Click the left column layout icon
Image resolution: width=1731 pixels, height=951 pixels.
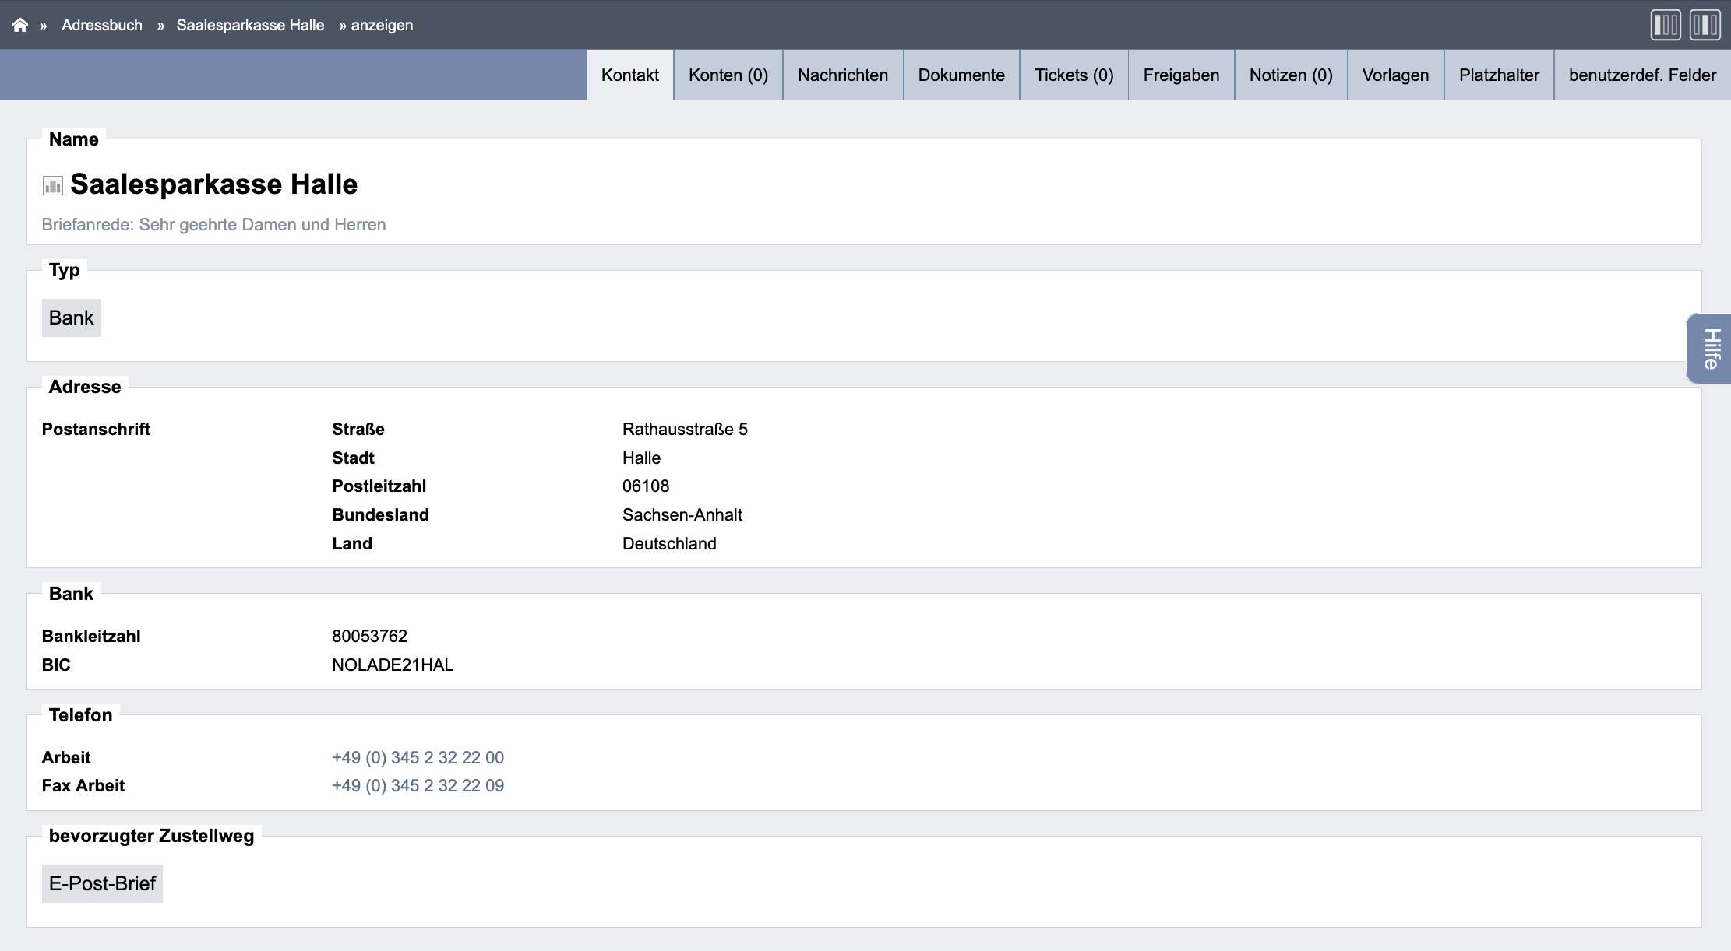(x=1666, y=25)
